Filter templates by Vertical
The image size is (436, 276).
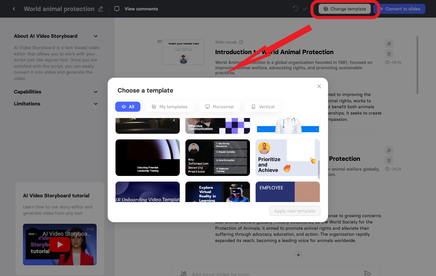263,107
